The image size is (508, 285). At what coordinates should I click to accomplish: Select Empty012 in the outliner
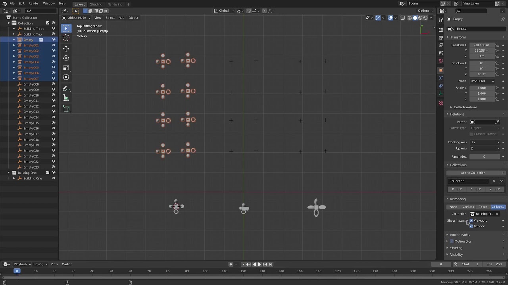31,106
